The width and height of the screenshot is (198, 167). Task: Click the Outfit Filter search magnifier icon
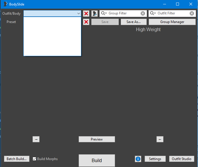(x=152, y=14)
